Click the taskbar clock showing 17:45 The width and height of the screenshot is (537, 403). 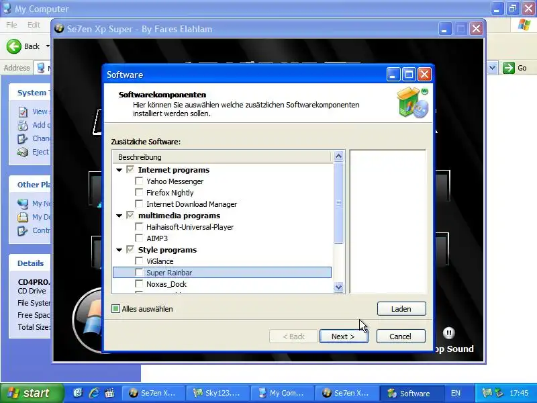click(x=518, y=393)
